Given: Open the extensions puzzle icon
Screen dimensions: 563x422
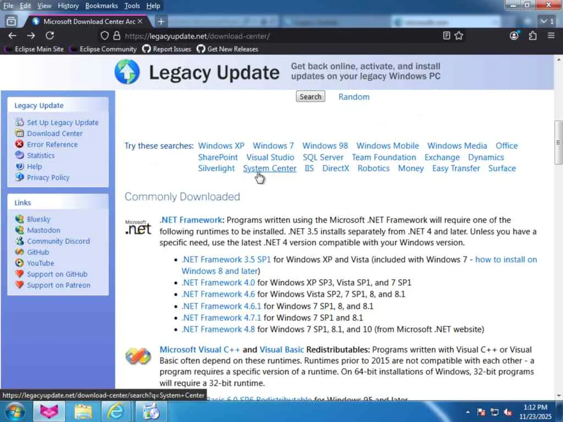Looking at the screenshot, I should click(533, 36).
